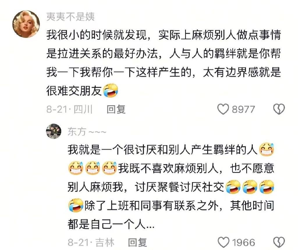Like the top comment with 8977 likes

[x=223, y=109]
